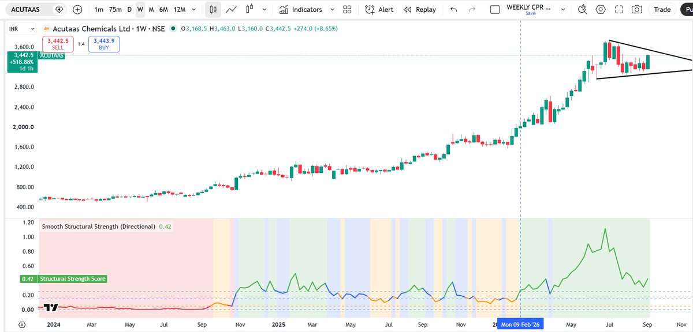Expand the chart style dropdown arrow
Screen dimensions: 693x332
[264, 9]
